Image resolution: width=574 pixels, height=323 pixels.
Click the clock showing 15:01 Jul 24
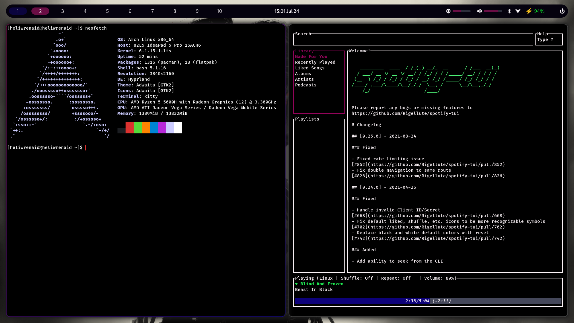(x=287, y=11)
